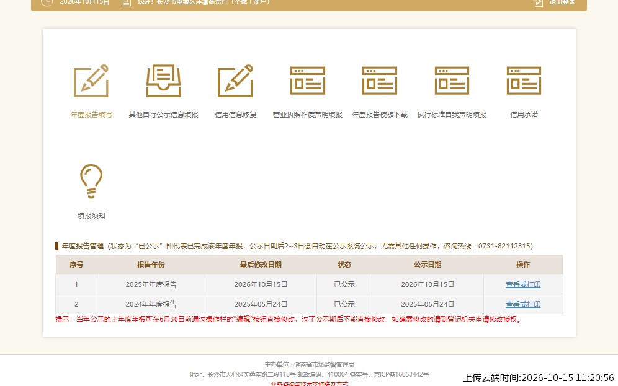Select the 2024年年度报告 cell
The image size is (618, 386).
click(x=151, y=304)
